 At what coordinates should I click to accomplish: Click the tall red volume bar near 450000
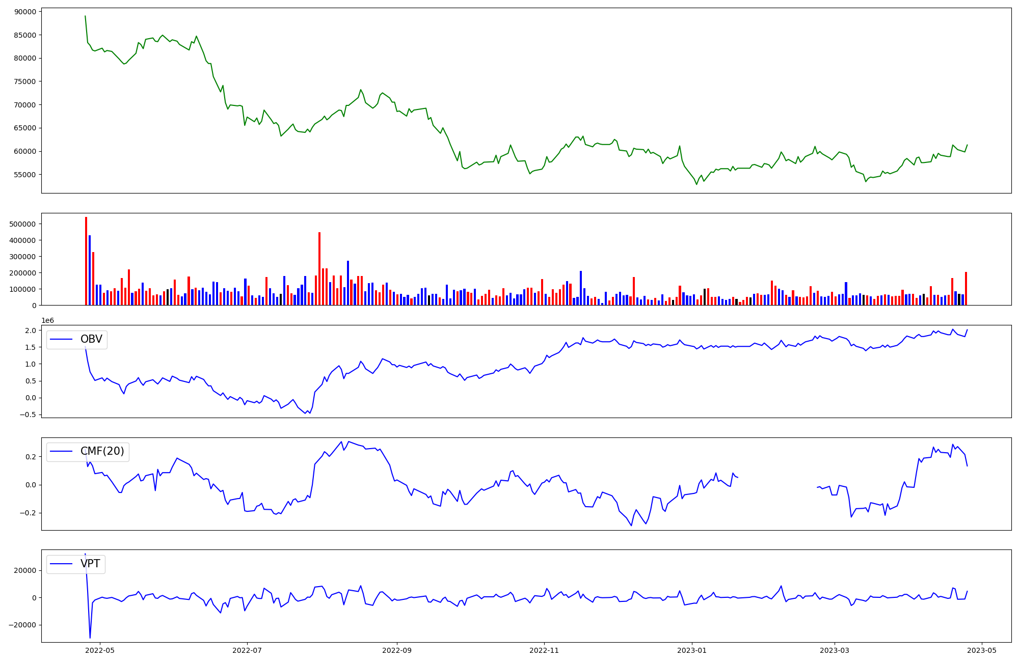tap(319, 269)
